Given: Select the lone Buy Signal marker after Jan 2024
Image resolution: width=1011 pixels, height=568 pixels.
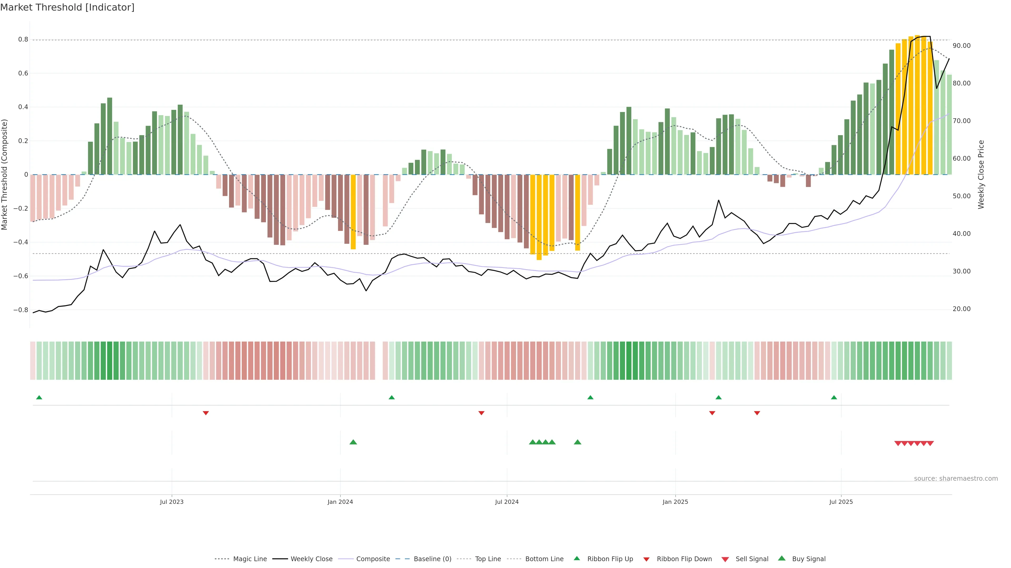Looking at the screenshot, I should click(353, 442).
